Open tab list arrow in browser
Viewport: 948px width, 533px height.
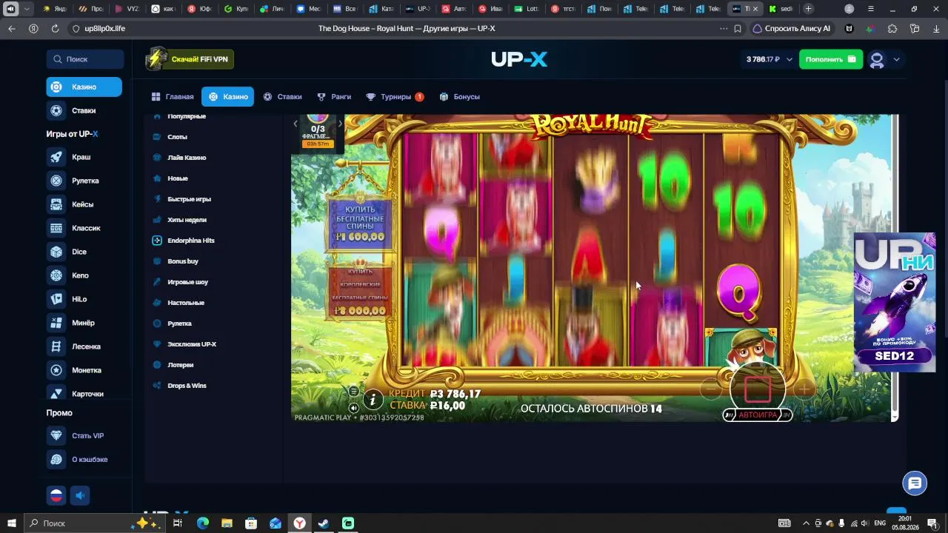(x=27, y=9)
